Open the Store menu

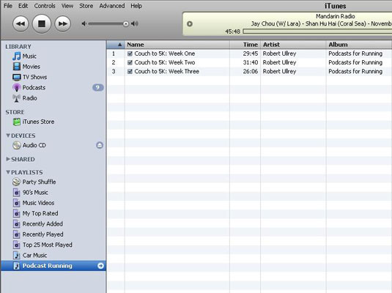(x=86, y=6)
